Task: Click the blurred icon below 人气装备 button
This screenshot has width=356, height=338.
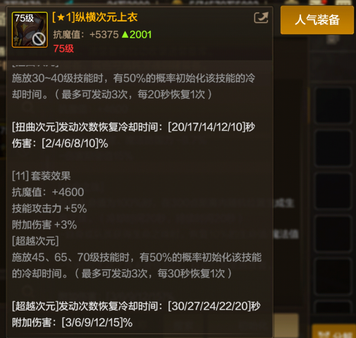Action: point(332,40)
